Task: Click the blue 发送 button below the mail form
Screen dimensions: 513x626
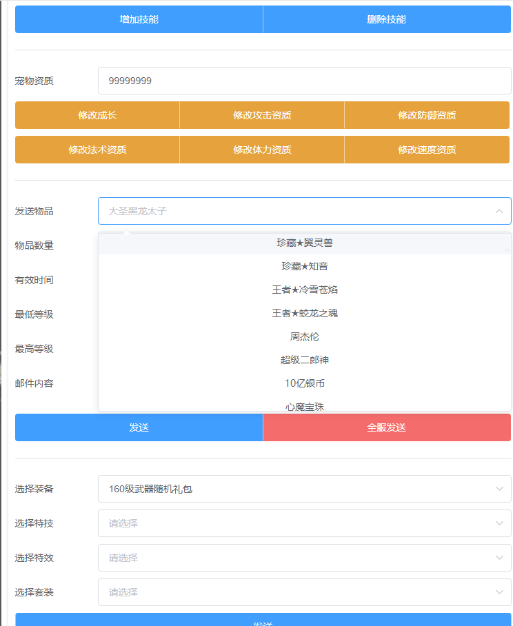Action: click(x=139, y=427)
